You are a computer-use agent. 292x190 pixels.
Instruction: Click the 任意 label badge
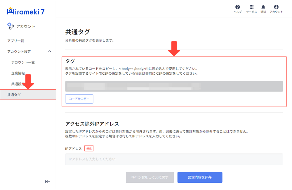point(89,148)
